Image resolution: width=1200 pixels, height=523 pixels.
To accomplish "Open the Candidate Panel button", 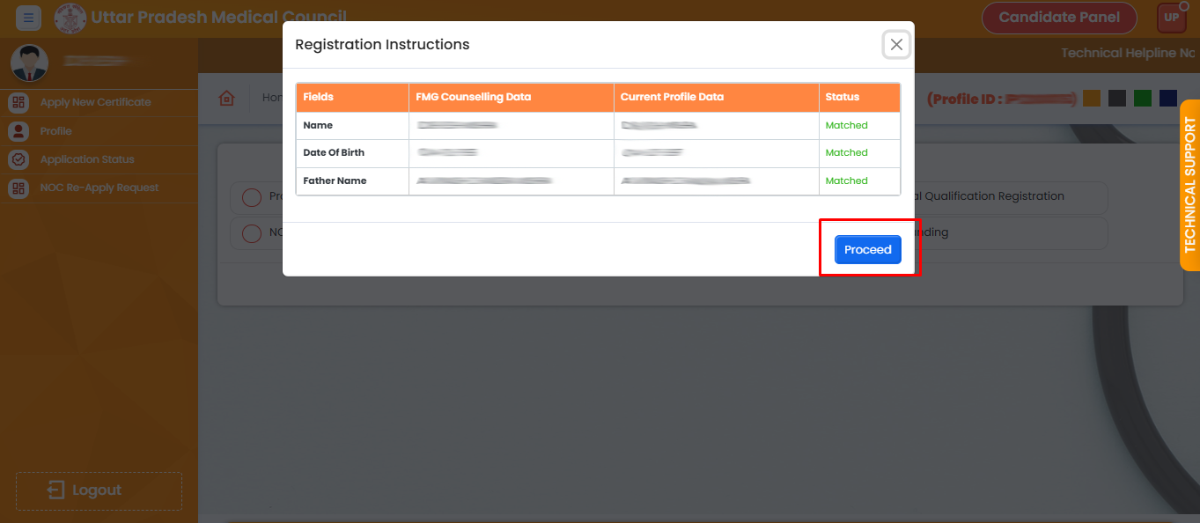I will tap(1058, 18).
